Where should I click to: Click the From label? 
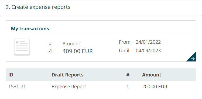coord(125,42)
